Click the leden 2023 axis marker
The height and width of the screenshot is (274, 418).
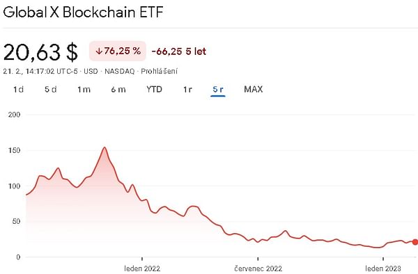pyautogui.click(x=383, y=268)
